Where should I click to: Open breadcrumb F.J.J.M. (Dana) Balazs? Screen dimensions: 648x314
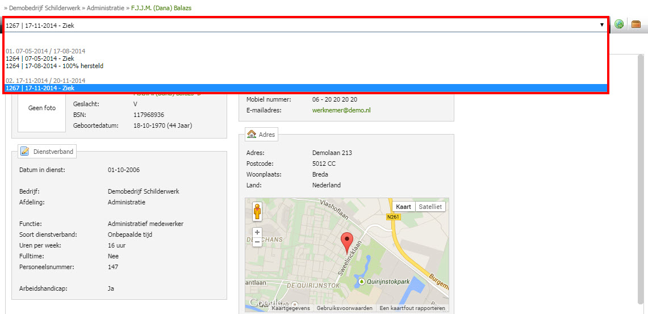[161, 8]
